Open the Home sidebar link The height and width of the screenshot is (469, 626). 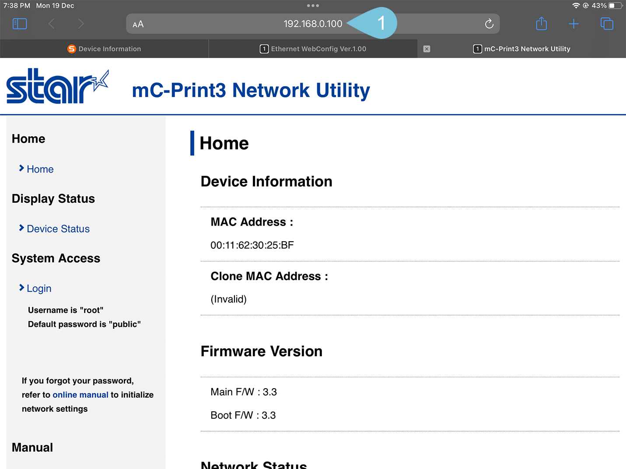(40, 169)
